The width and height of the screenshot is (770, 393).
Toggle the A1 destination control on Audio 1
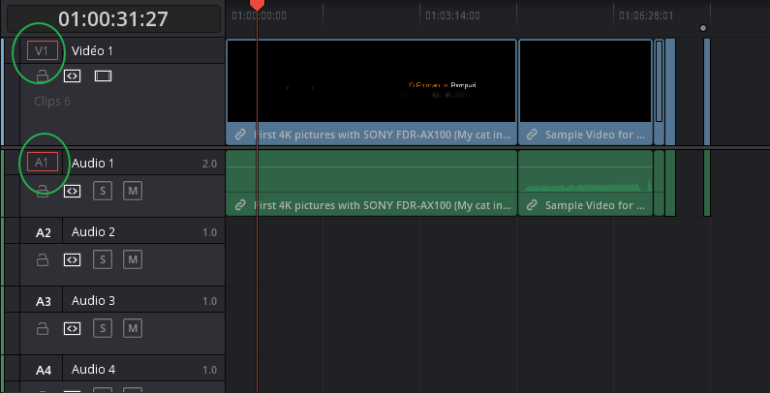tap(43, 162)
